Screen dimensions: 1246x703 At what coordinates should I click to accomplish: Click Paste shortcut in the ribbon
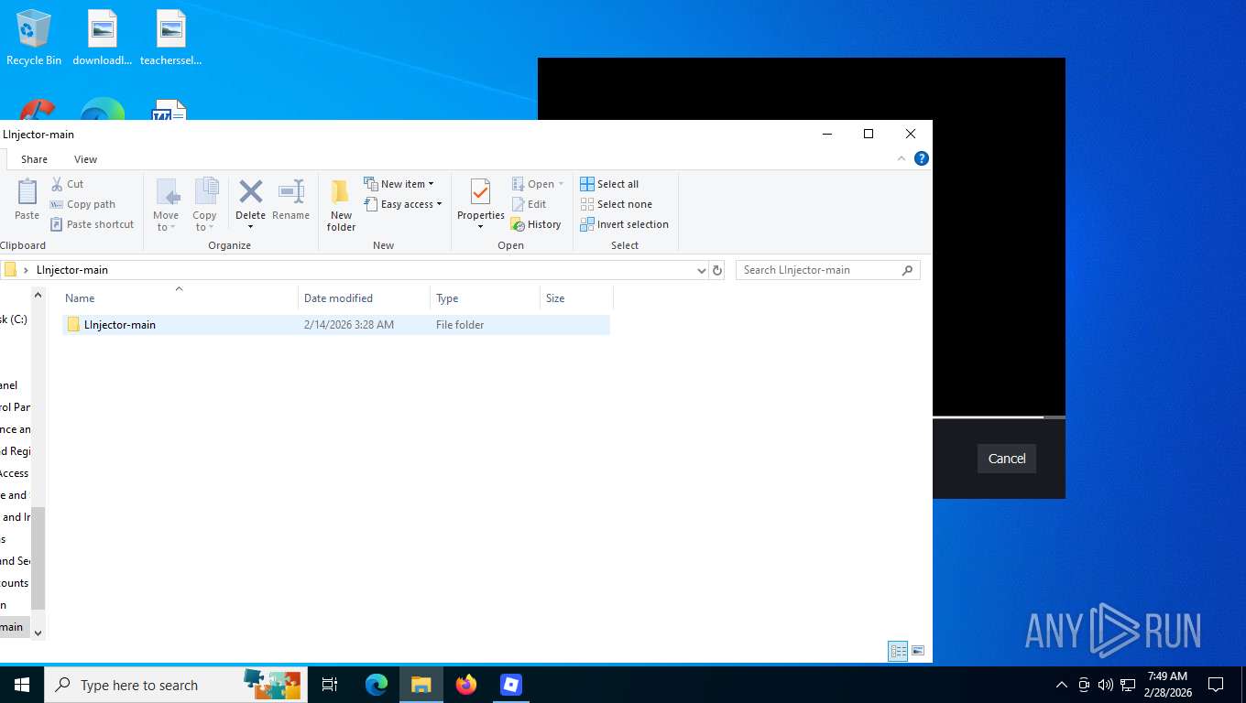92,224
